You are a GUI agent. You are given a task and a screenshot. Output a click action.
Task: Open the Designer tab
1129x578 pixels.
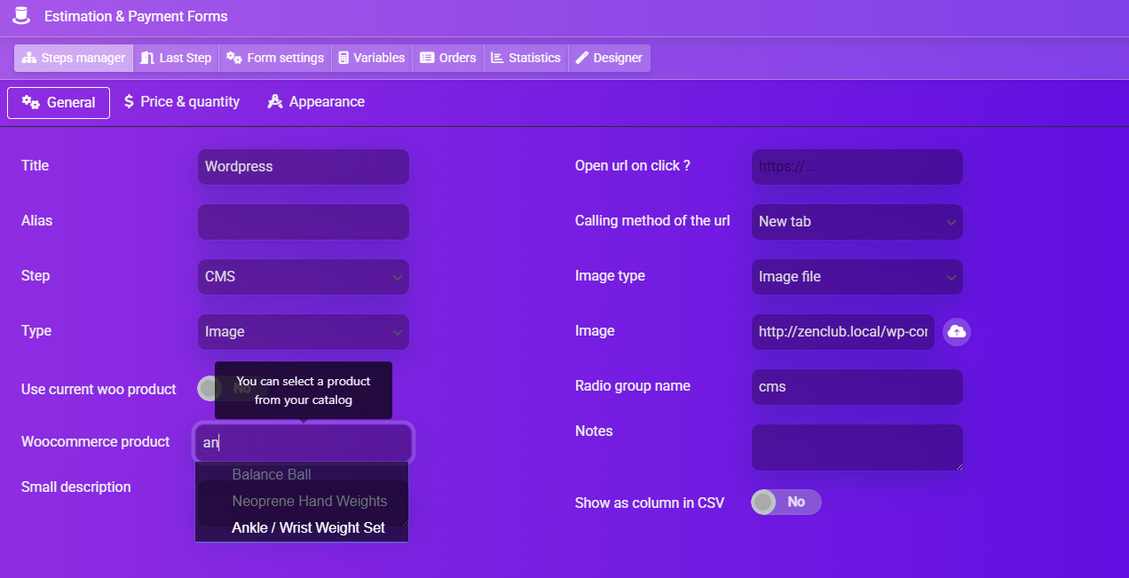609,58
